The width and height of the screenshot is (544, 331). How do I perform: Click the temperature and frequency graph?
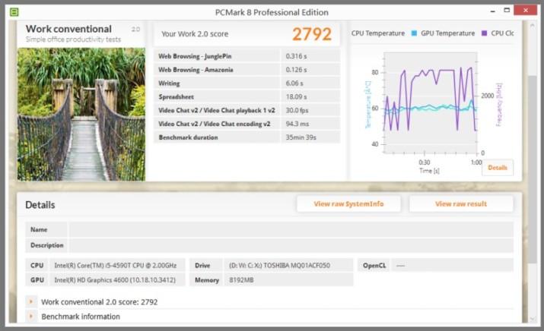pyautogui.click(x=430, y=102)
